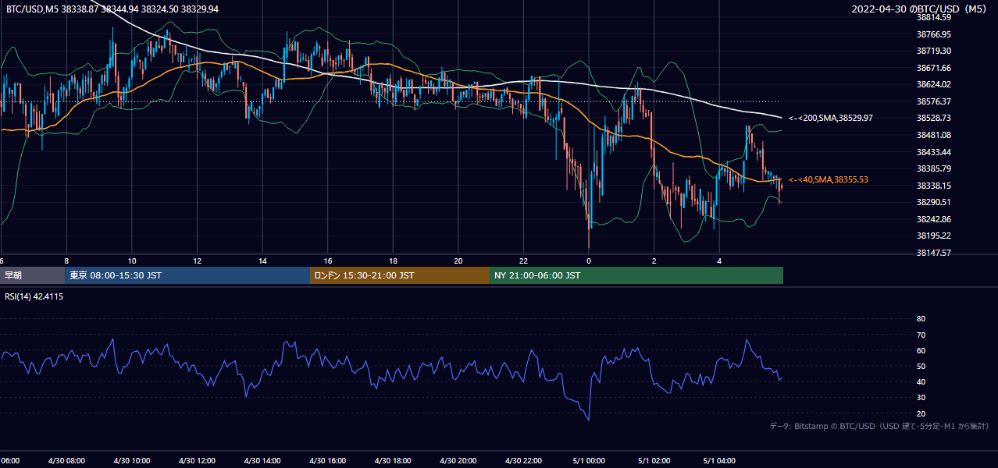Screen dimensions: 998x468
Task: Click the RSI(14) 42.4115 indicator label
Action: pos(34,296)
